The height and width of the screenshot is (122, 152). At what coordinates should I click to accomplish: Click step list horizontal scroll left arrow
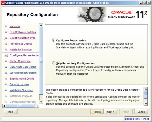coord(4,106)
